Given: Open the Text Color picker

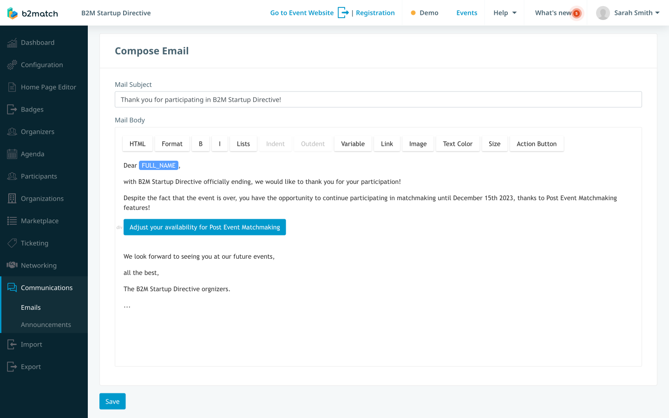Looking at the screenshot, I should [x=458, y=144].
